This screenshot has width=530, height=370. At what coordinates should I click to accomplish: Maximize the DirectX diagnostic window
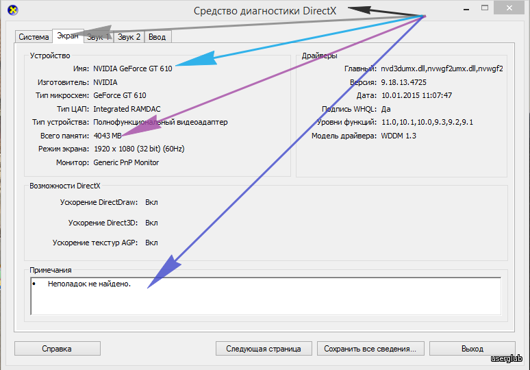click(485, 8)
